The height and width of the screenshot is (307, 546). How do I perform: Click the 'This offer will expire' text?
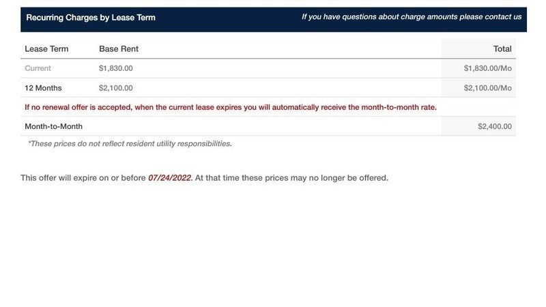pyautogui.click(x=65, y=178)
